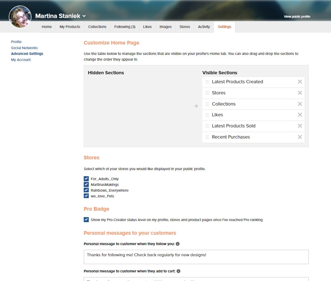Expand dropdown chevron next to Martina Staniek

(x=84, y=16)
